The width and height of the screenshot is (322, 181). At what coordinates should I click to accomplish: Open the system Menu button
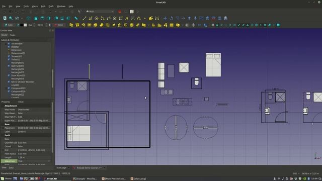click(7, 179)
